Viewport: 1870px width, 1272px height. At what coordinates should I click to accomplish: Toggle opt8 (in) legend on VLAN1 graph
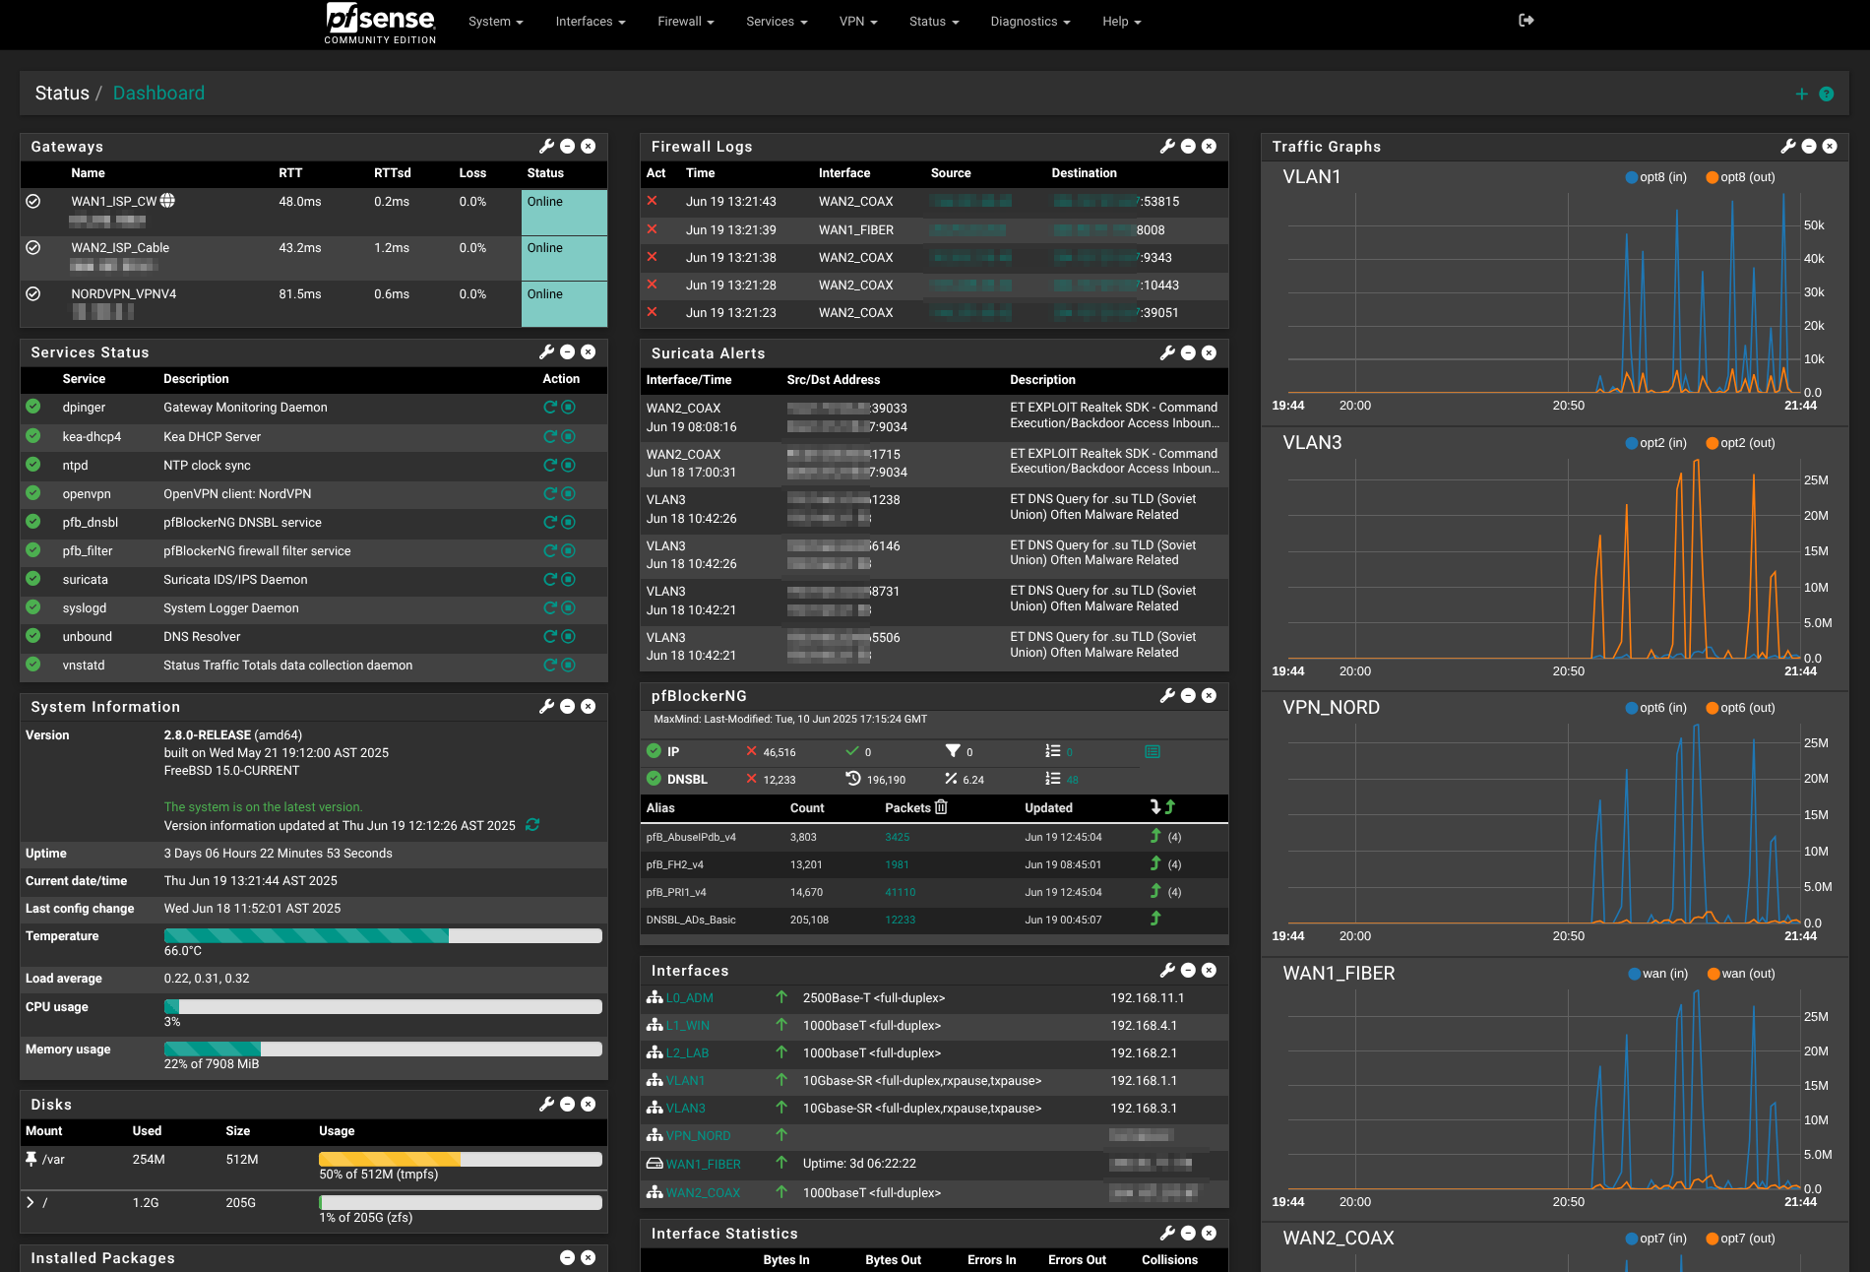1655,177
